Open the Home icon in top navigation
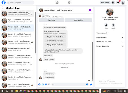This screenshot has width=128, height=93. [x=57, y=3]
